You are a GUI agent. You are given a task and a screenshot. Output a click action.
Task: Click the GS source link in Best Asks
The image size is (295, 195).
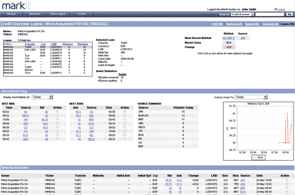[x=91, y=112]
